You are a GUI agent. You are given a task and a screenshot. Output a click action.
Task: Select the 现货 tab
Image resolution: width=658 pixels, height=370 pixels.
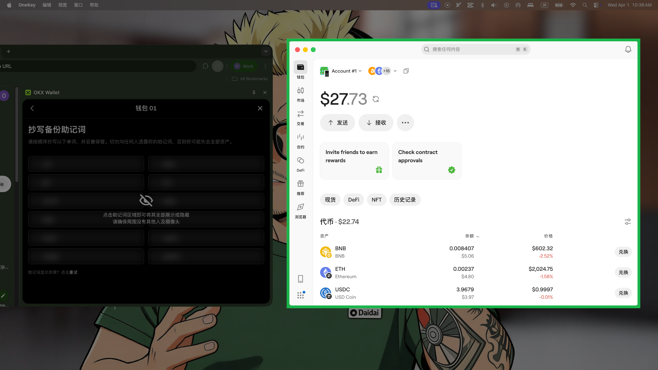330,200
